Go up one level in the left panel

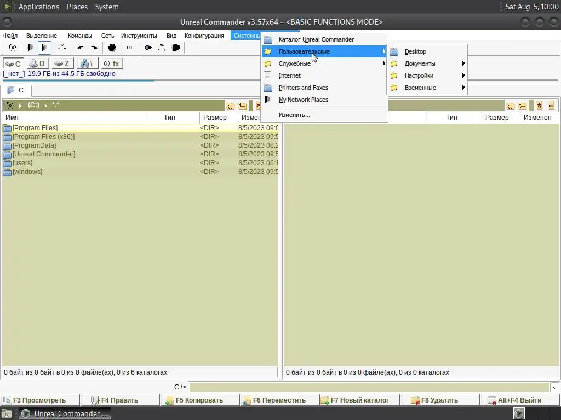coord(243,106)
